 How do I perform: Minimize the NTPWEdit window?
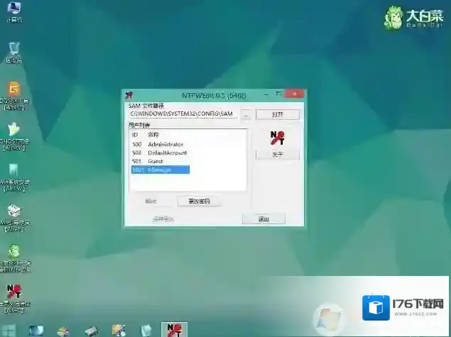click(x=266, y=94)
